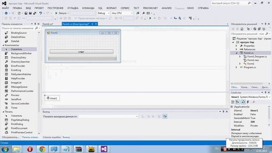Open Opera browser from the taskbar
The width and height of the screenshot is (272, 153).
pos(30,149)
